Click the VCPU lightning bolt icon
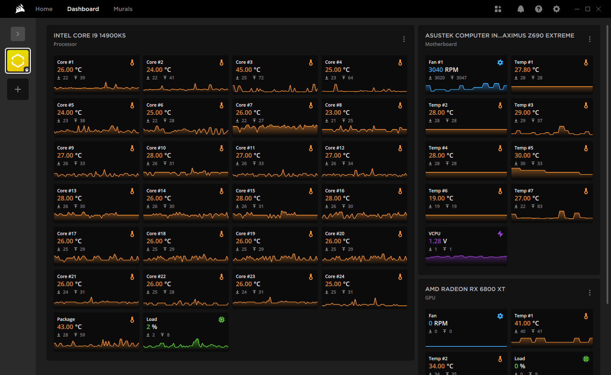Viewport: 611px width, 375px height. pos(500,234)
